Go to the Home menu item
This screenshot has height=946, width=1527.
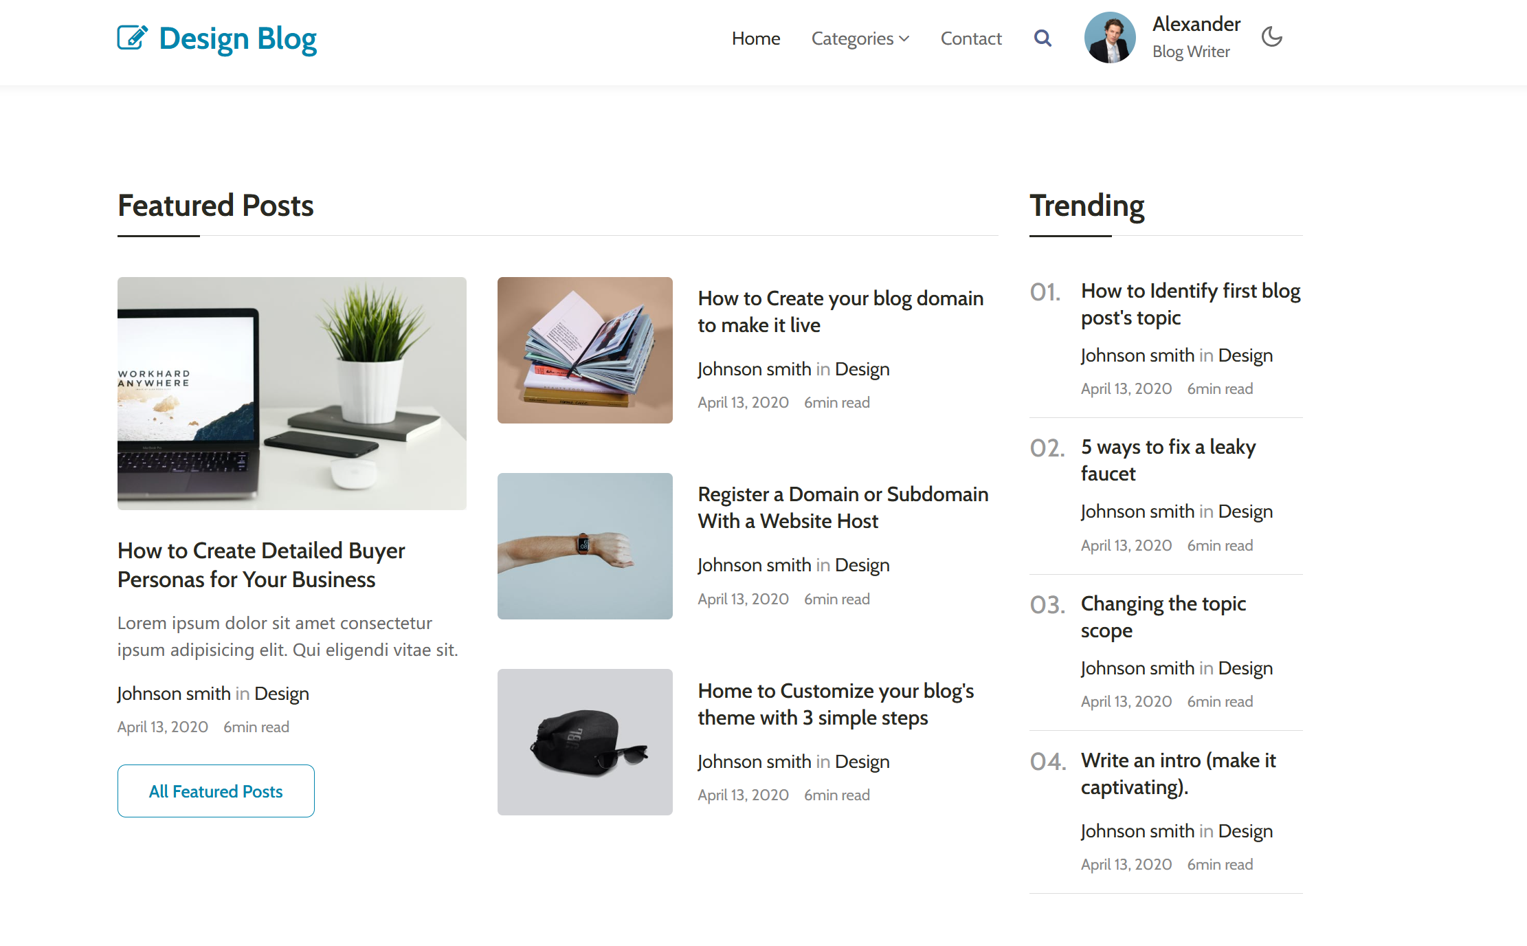[x=755, y=38]
